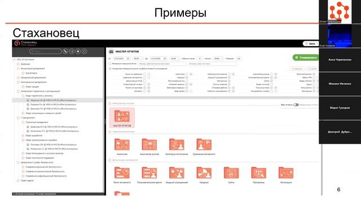Toggle the Табель УРВ checkbox
Viewport: 361px width, 203px height.
(314, 78)
